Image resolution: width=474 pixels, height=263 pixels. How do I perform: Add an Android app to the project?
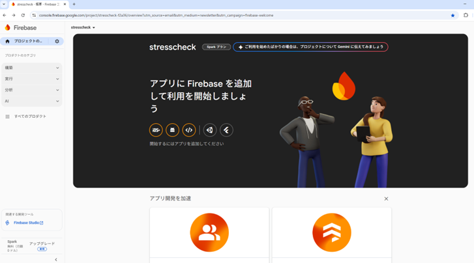172,130
